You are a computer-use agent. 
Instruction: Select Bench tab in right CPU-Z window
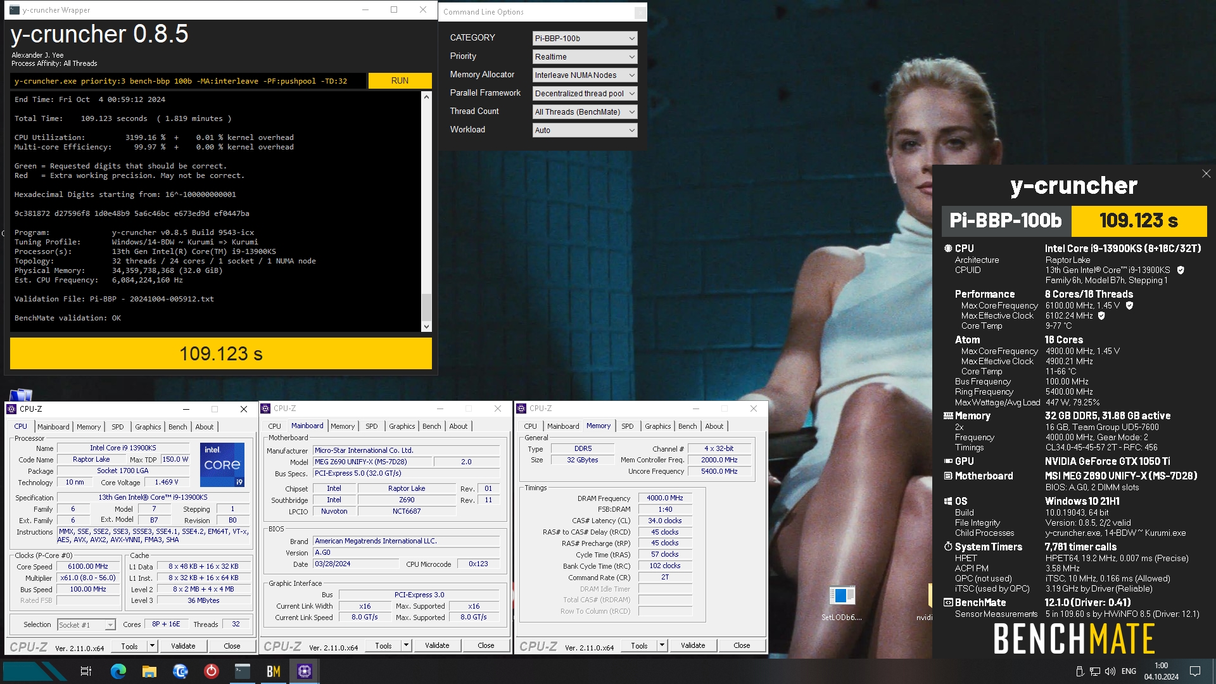point(688,426)
